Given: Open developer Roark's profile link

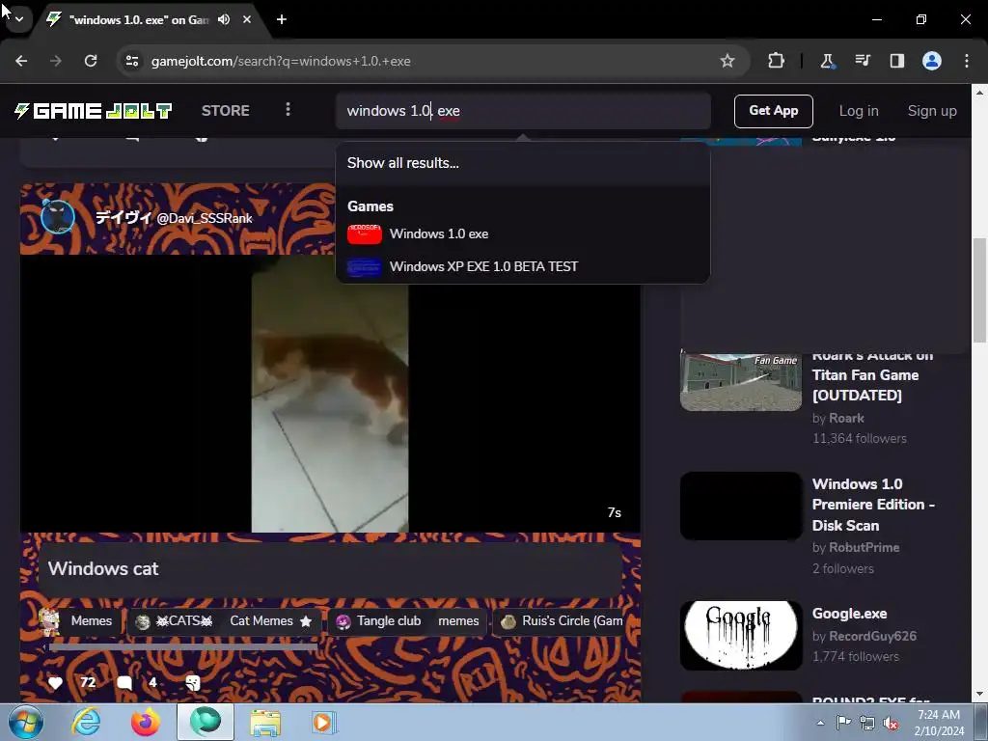Looking at the screenshot, I should 846,419.
